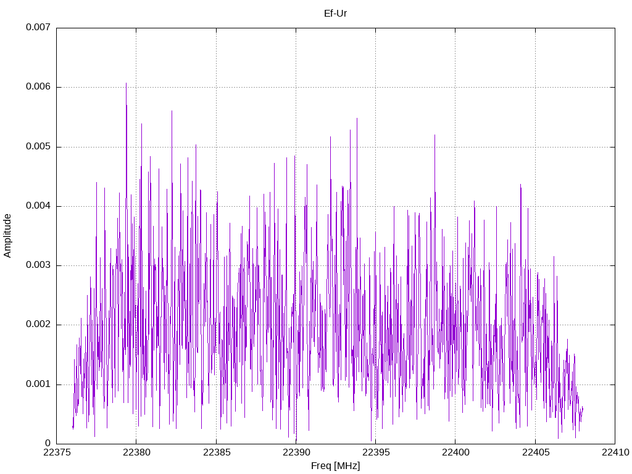Click the y-axis tick label 0.003
The height and width of the screenshot is (474, 632).
tap(38, 265)
